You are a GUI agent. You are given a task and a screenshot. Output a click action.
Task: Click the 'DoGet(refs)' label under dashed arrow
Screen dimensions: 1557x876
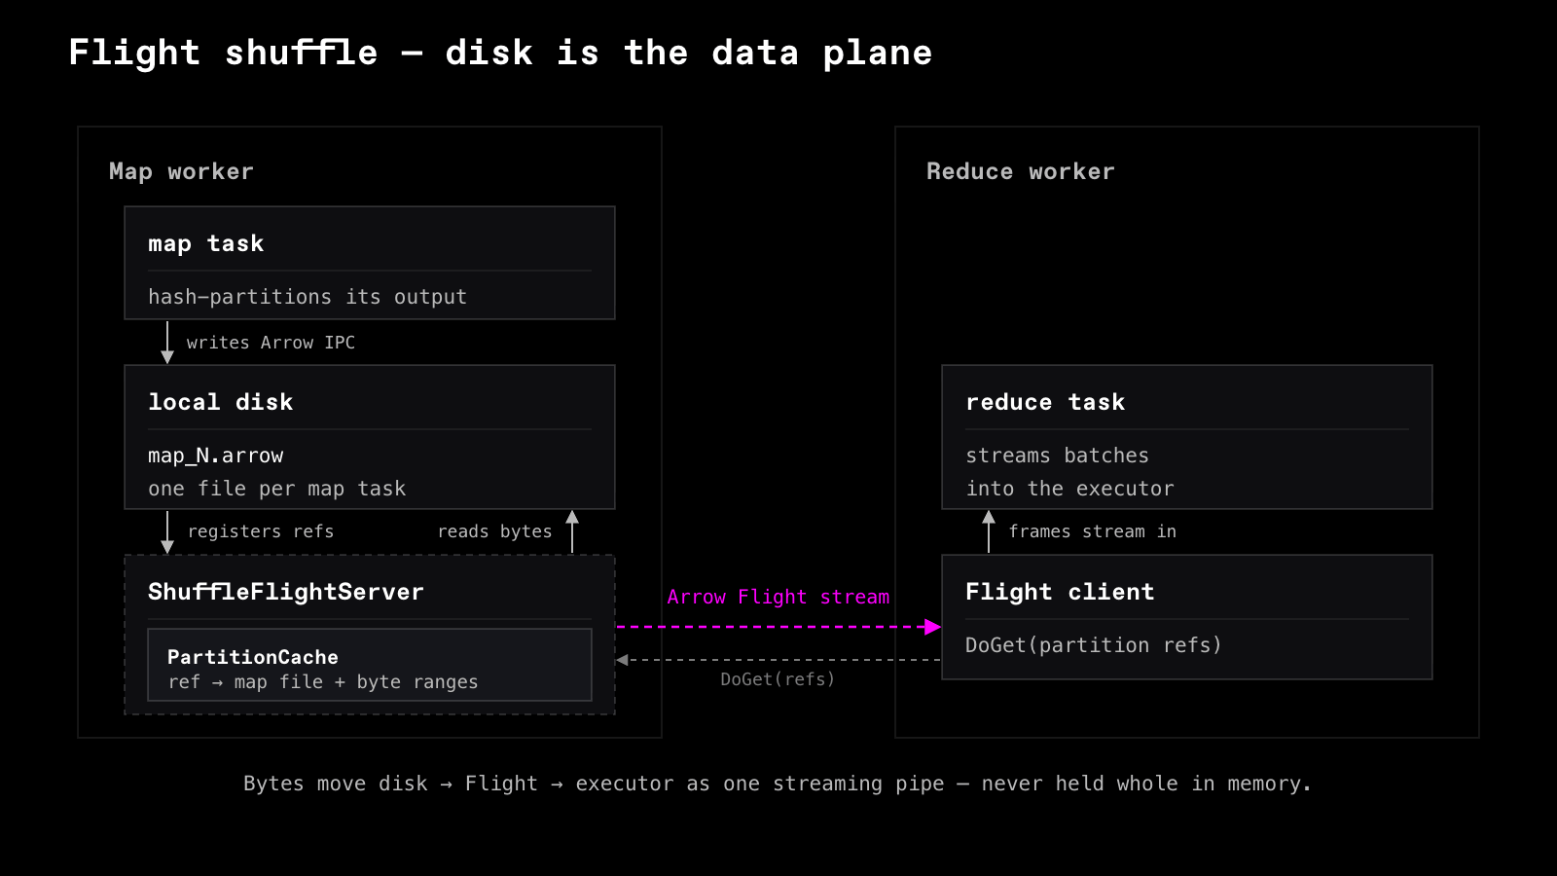pos(778,679)
